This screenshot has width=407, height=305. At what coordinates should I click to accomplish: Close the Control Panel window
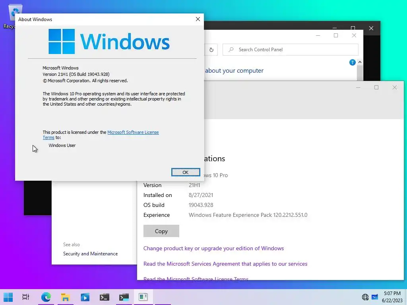354,35
